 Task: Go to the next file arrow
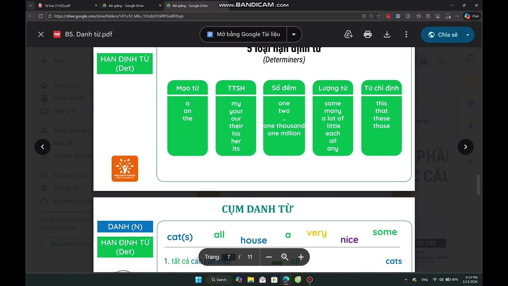coord(466,147)
